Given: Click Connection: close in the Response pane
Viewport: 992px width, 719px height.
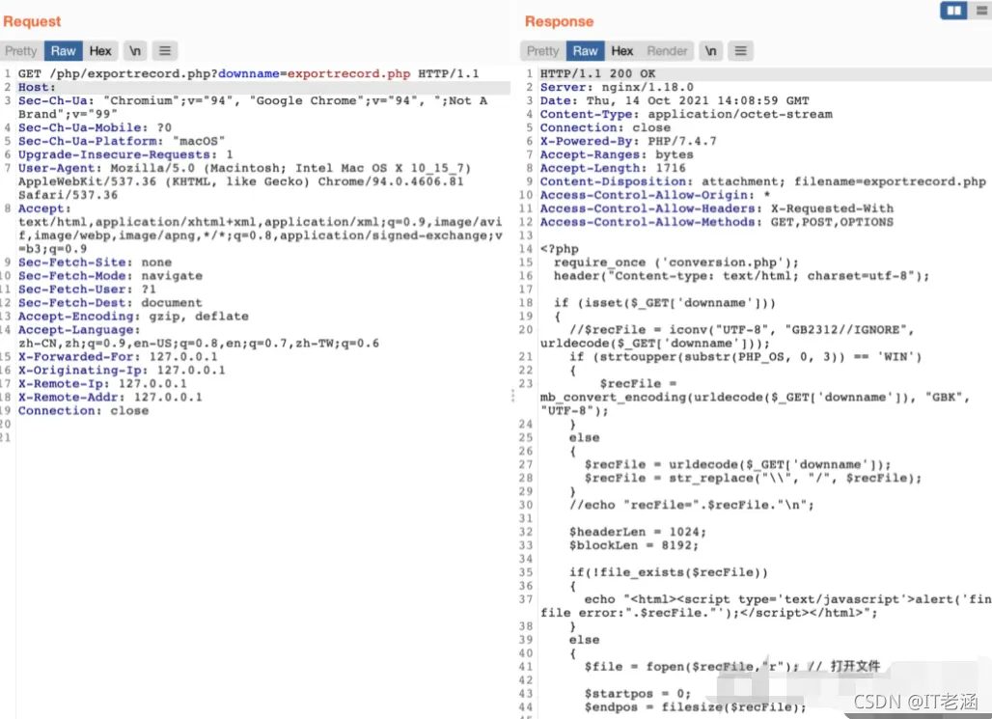Looking at the screenshot, I should (x=605, y=127).
